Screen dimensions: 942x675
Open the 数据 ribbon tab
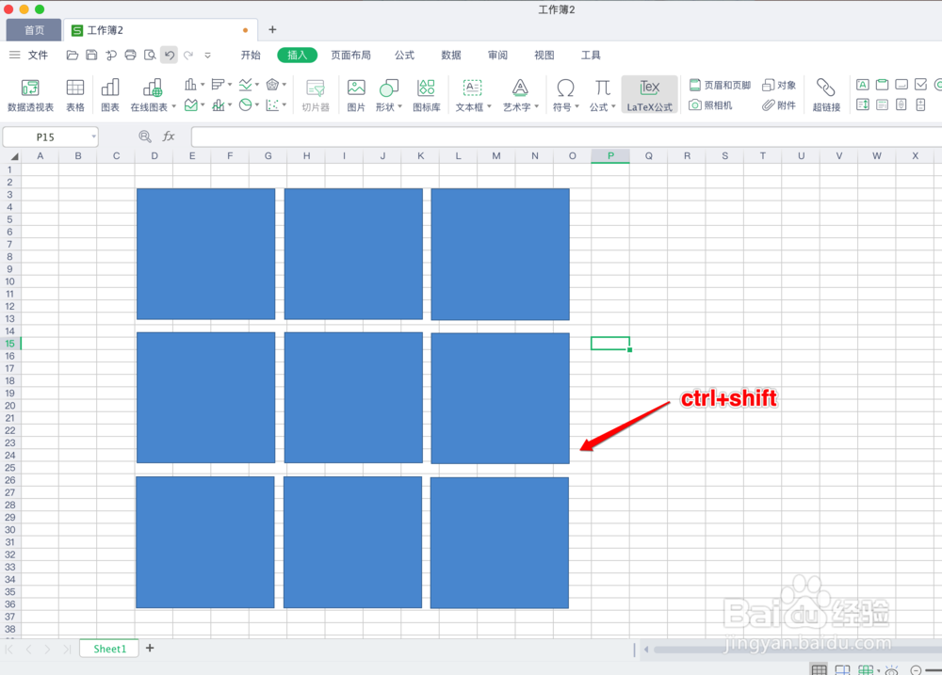(451, 56)
